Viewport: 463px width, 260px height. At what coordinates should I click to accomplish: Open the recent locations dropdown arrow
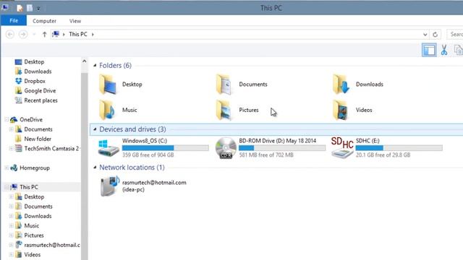pos(34,35)
